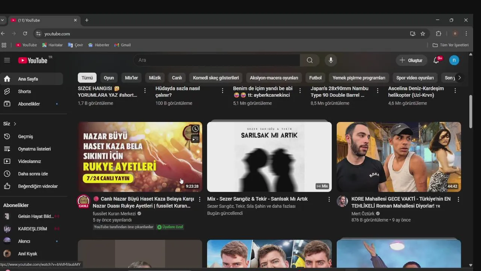
Task: Open options for SIZCE HANGISI short
Action: (x=145, y=91)
